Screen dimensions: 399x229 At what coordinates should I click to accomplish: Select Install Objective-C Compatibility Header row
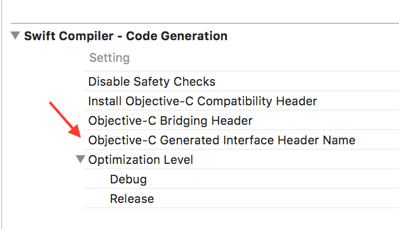(x=202, y=101)
